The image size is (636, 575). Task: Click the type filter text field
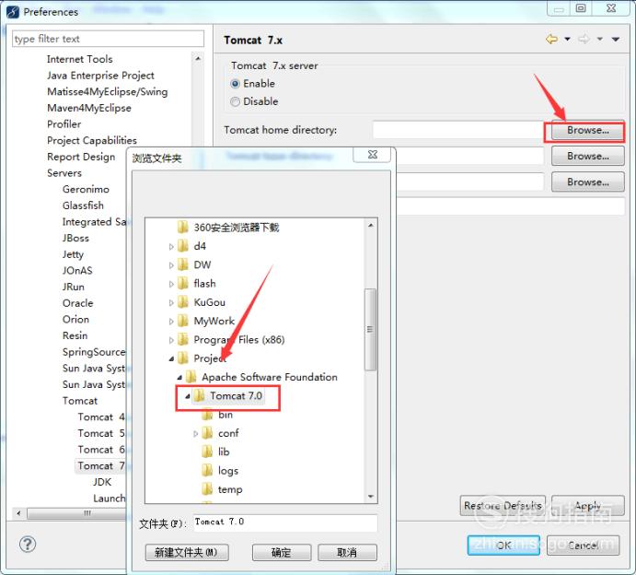(108, 39)
